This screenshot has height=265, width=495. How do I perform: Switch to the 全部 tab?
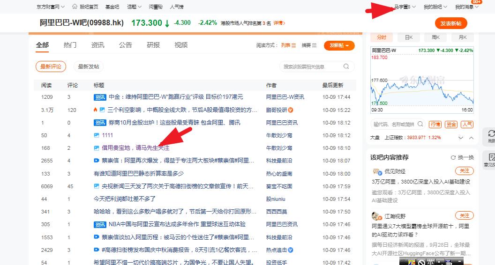[42, 45]
